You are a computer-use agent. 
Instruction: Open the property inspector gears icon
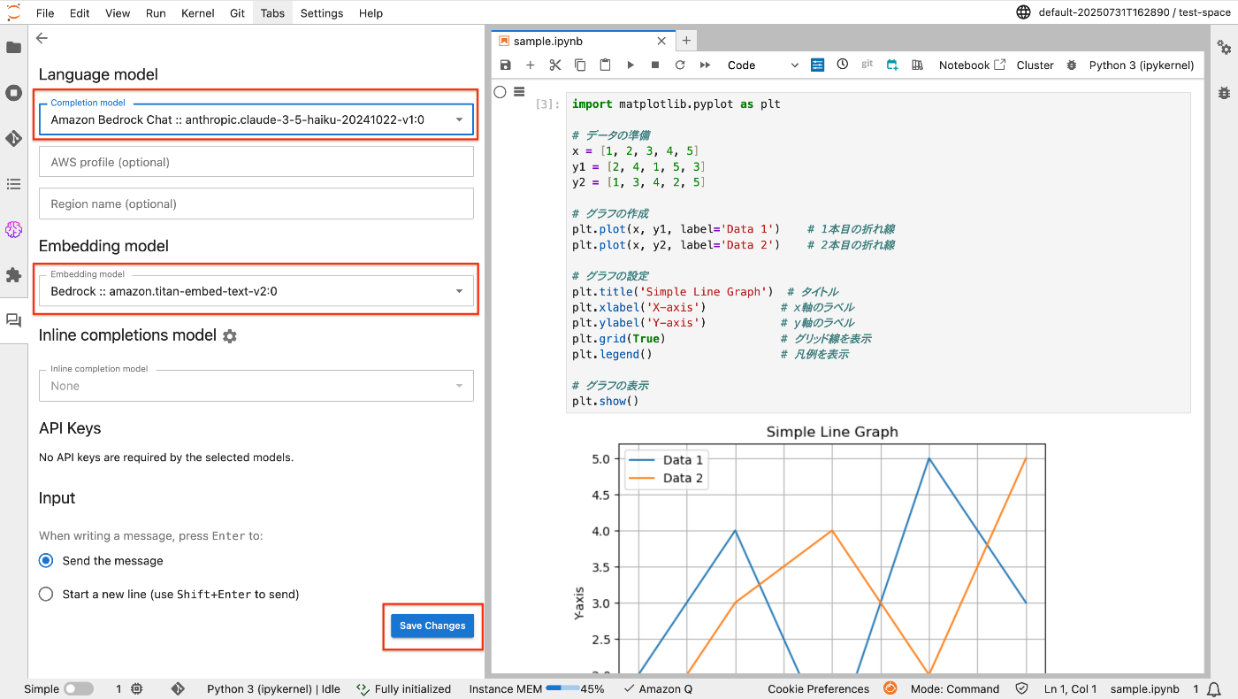coord(1224,47)
